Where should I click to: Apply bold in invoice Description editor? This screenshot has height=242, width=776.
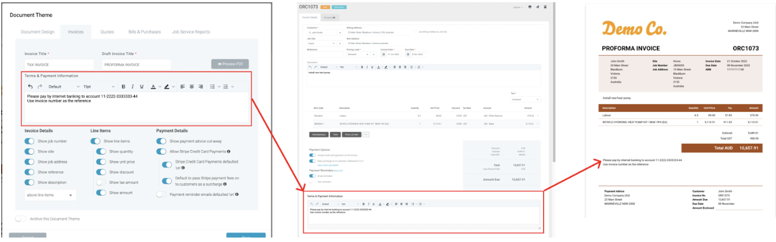(362, 67)
